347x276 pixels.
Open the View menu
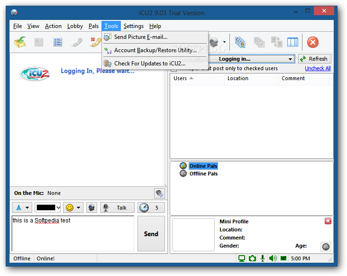33,26
